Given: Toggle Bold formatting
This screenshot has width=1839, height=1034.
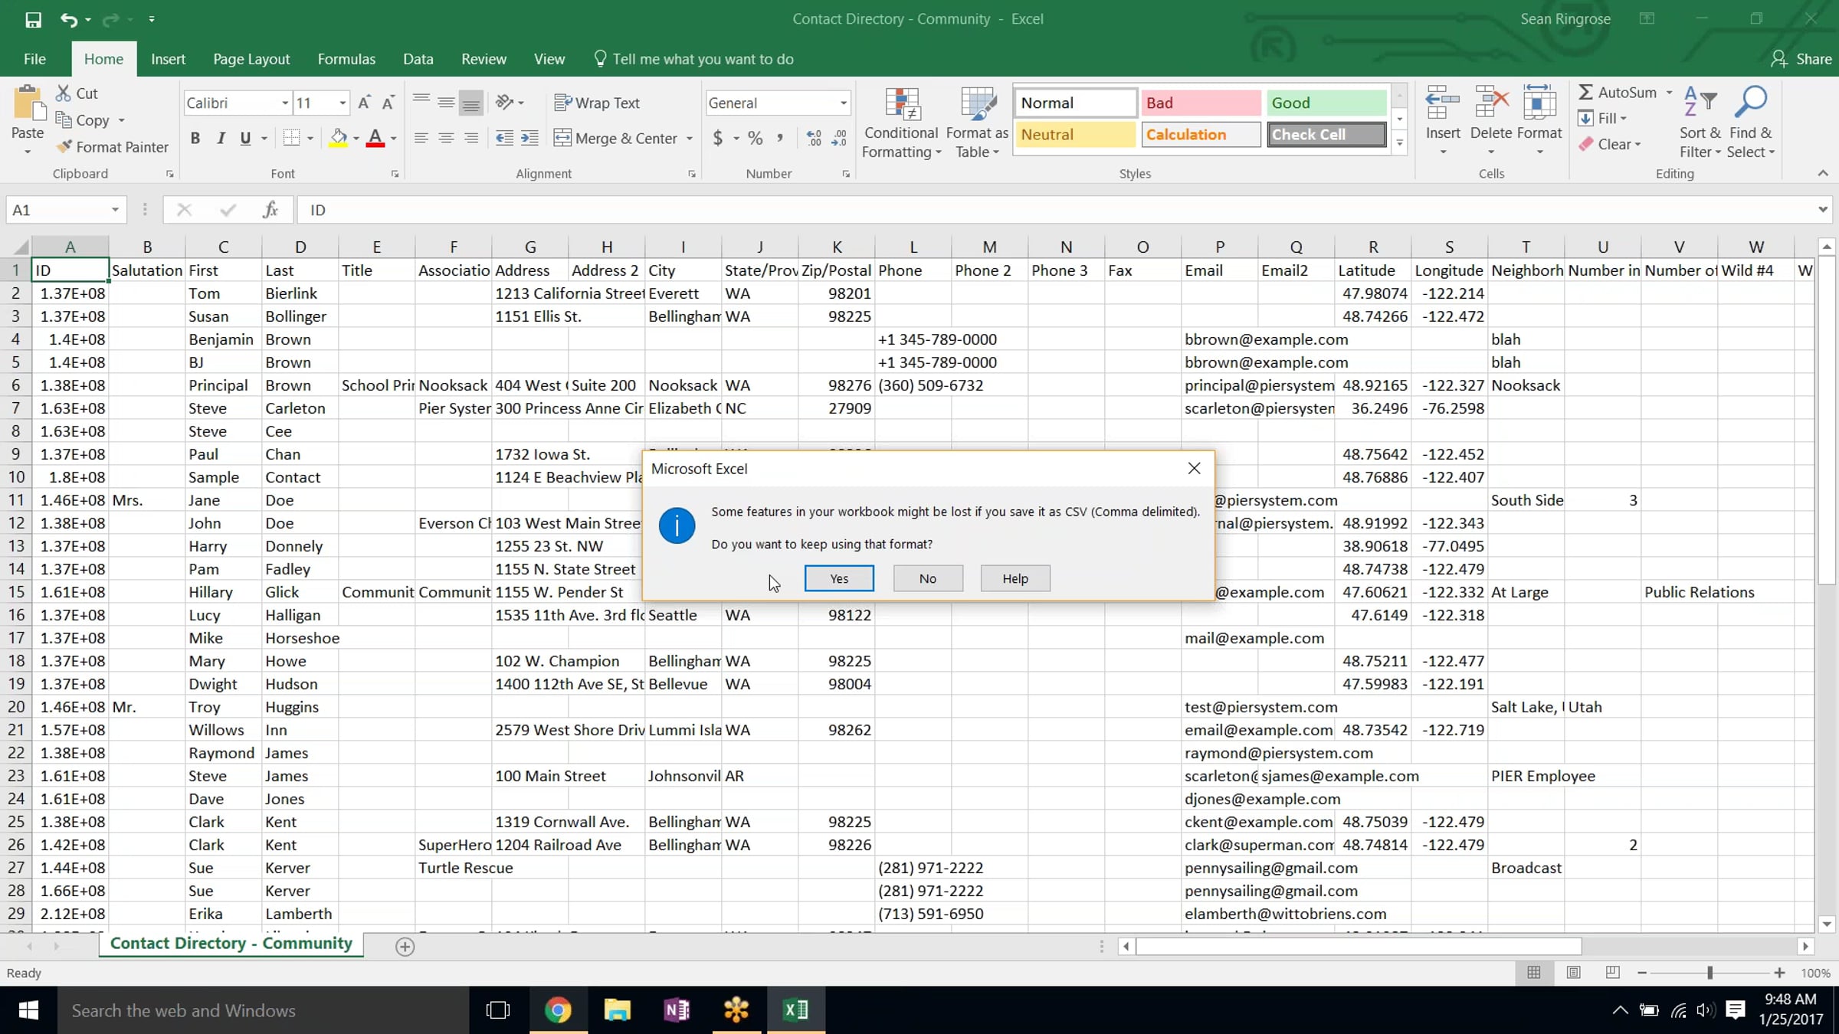Looking at the screenshot, I should [x=195, y=138].
